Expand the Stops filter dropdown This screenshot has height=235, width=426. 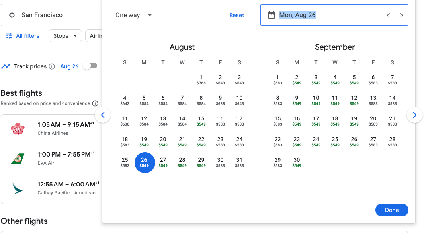pos(65,36)
